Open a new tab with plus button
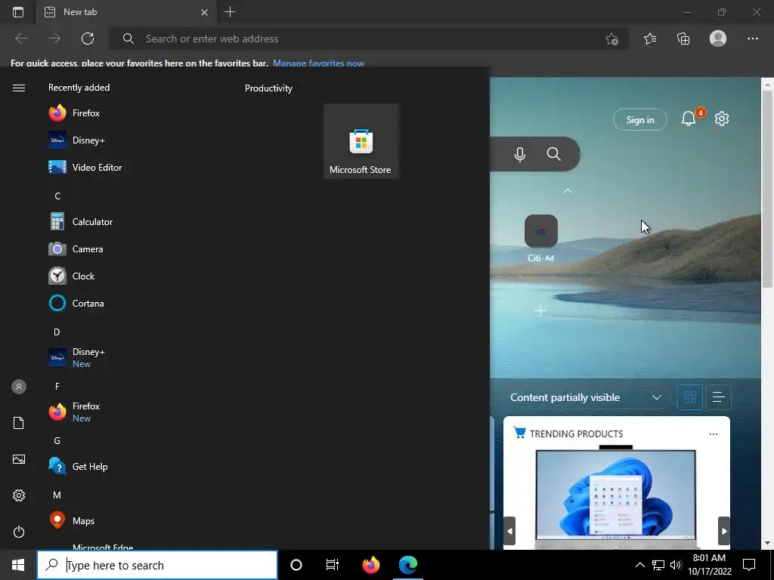This screenshot has height=580, width=774. pyautogui.click(x=230, y=12)
